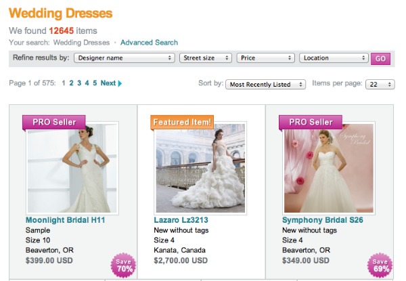Click the $349.00 USD price

point(306,261)
